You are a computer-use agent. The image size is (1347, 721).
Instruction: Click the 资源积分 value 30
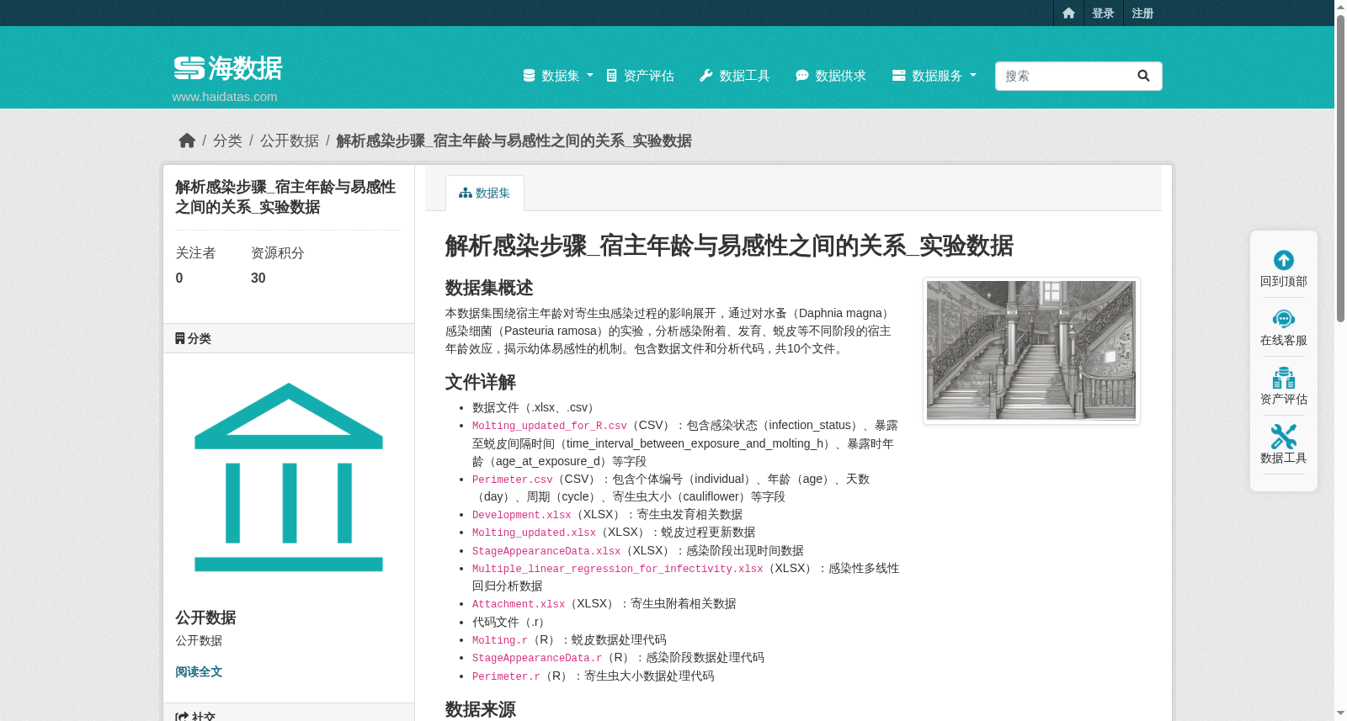coord(258,278)
